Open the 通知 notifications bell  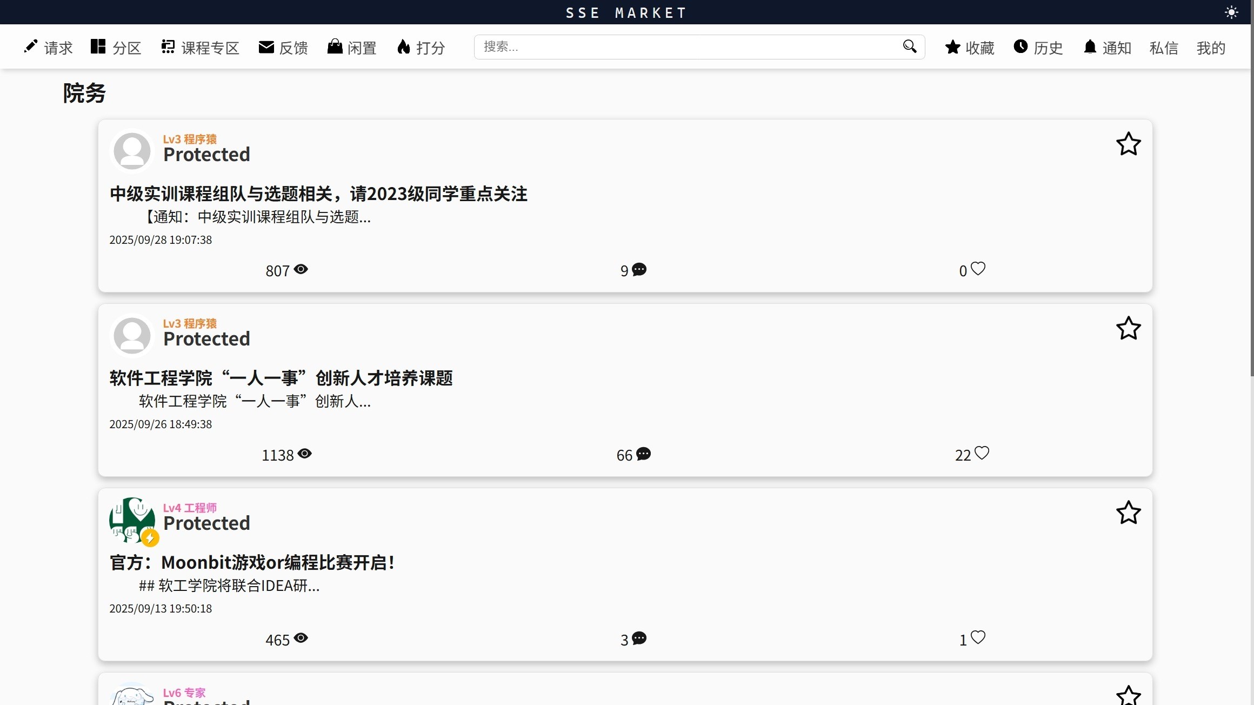(x=1107, y=48)
